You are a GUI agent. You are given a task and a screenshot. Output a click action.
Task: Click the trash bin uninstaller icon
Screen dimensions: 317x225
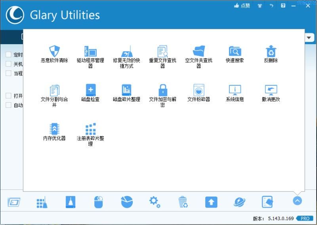[x=183, y=202]
